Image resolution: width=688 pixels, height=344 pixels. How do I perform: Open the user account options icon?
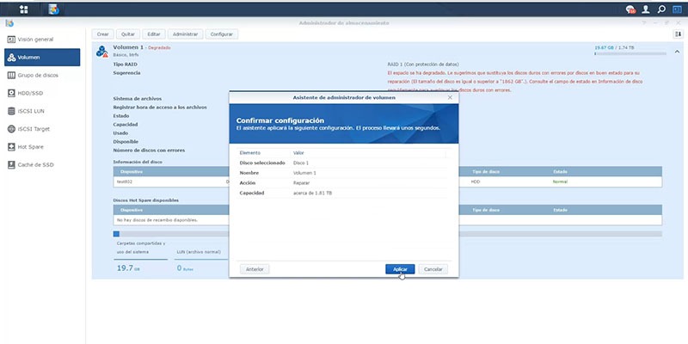(646, 9)
